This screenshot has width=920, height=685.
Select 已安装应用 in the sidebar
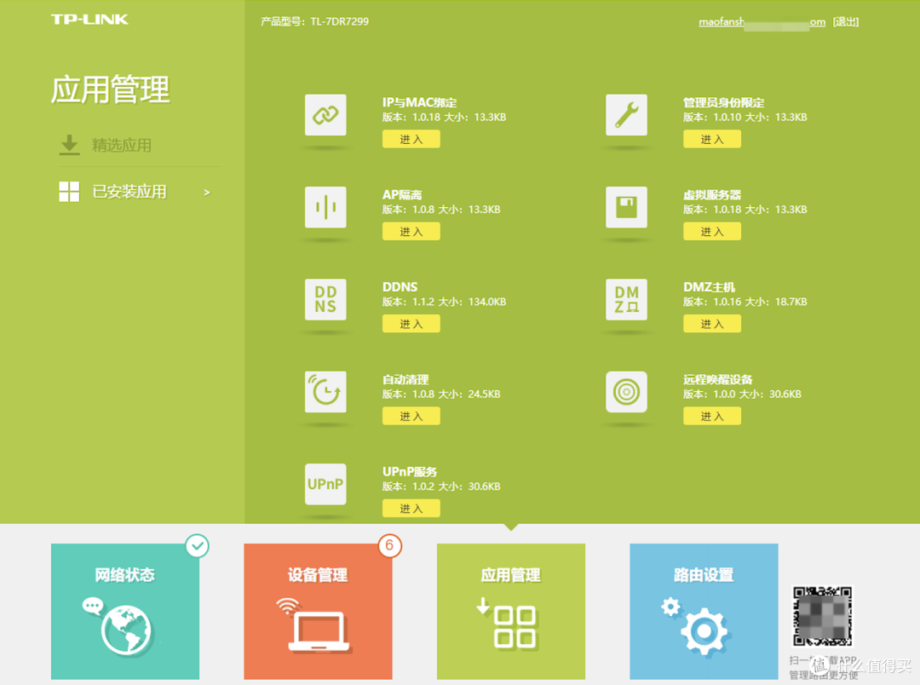(129, 192)
